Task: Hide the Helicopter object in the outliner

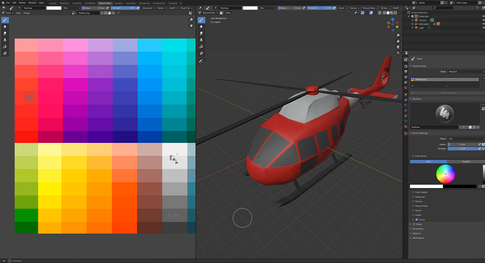Action: pyautogui.click(x=484, y=24)
